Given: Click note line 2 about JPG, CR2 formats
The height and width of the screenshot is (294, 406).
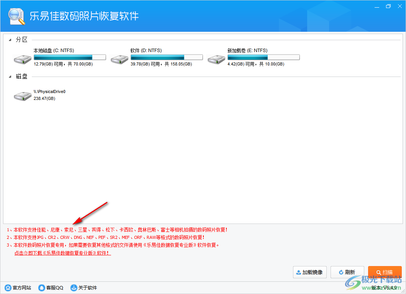Looking at the screenshot, I should [106, 237].
